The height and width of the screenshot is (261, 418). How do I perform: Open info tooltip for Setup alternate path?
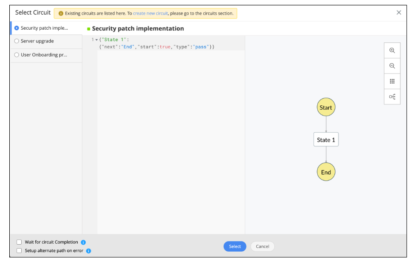[x=88, y=251]
